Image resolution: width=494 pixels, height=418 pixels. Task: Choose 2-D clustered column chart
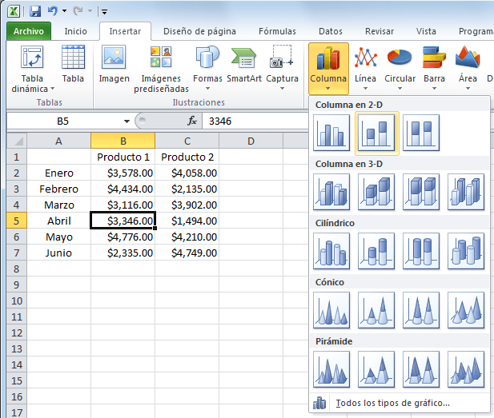(x=331, y=133)
